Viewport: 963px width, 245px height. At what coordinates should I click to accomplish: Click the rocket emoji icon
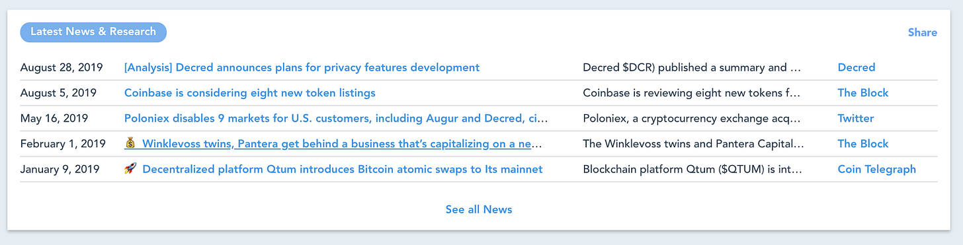(x=130, y=169)
